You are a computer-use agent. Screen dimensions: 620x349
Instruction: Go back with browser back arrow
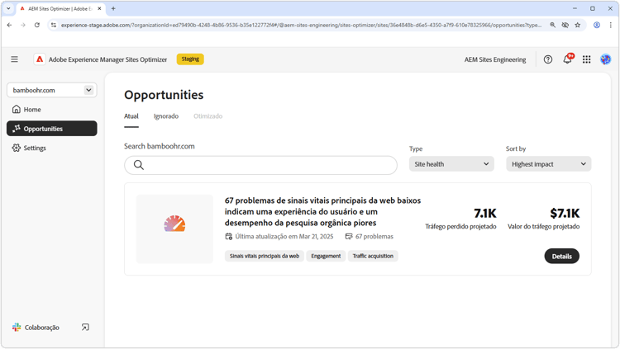(9, 25)
